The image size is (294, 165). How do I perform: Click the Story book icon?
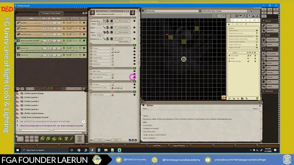(264, 82)
